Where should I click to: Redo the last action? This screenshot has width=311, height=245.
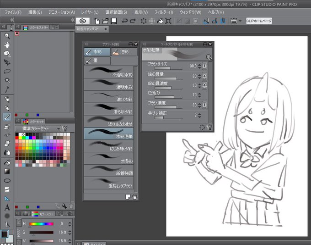tap(133, 21)
